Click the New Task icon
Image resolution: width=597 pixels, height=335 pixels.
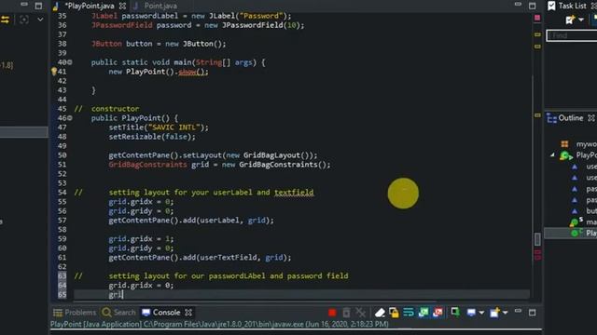[570, 20]
